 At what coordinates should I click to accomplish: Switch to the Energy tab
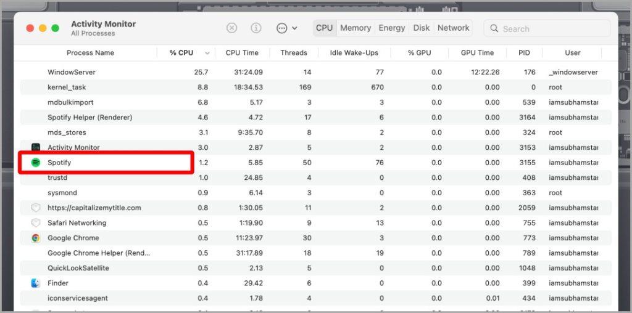click(x=391, y=28)
